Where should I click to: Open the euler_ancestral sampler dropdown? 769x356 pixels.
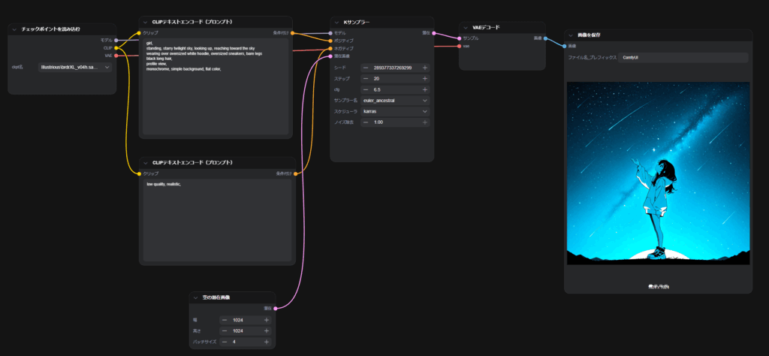pos(394,100)
